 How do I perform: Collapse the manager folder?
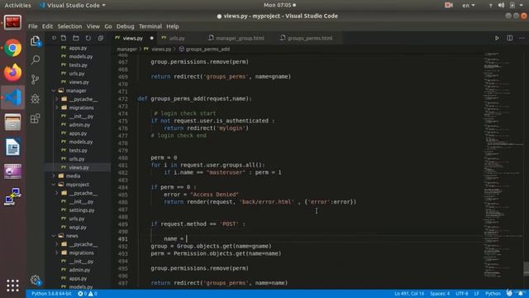[76, 90]
